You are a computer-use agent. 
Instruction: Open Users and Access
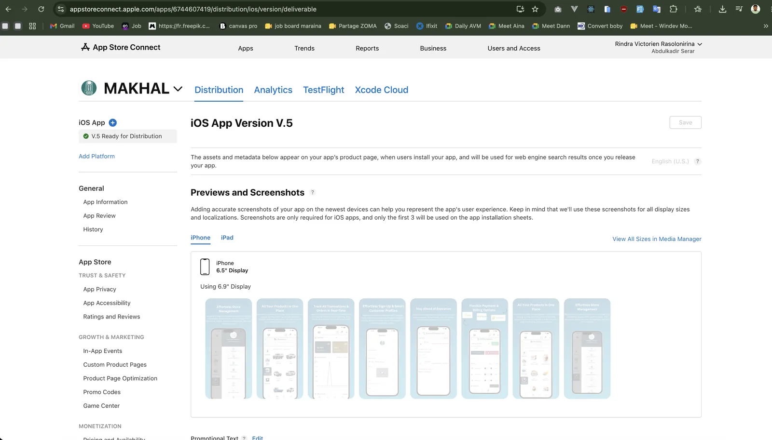[514, 48]
